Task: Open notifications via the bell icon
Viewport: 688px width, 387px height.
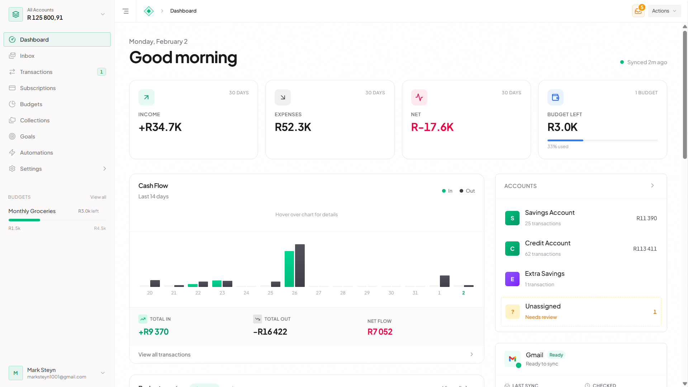Action: pyautogui.click(x=638, y=11)
